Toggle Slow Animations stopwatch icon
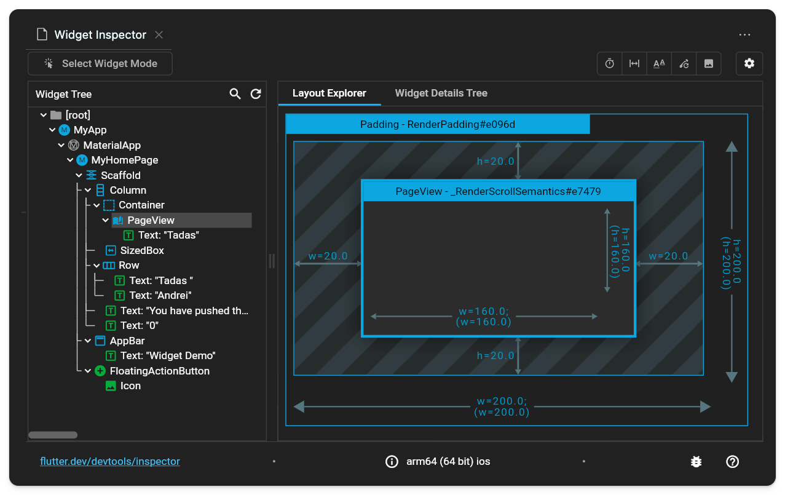The image size is (785, 495). [x=610, y=63]
